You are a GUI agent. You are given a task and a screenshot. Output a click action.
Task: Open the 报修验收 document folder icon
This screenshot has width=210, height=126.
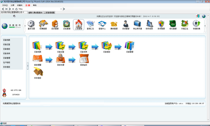(x=84, y=58)
